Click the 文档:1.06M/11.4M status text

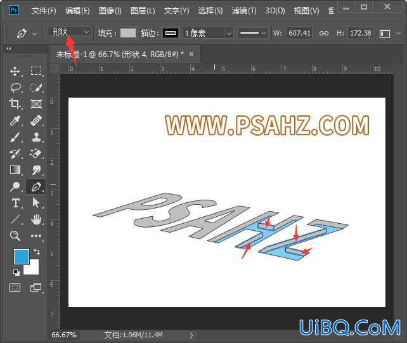pyautogui.click(x=133, y=335)
